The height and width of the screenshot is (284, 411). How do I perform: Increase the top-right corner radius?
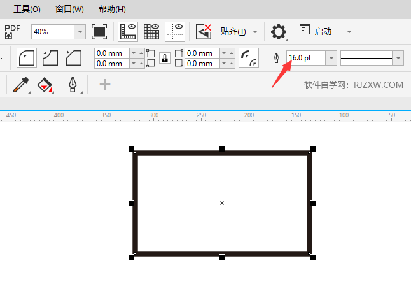(x=232, y=53)
